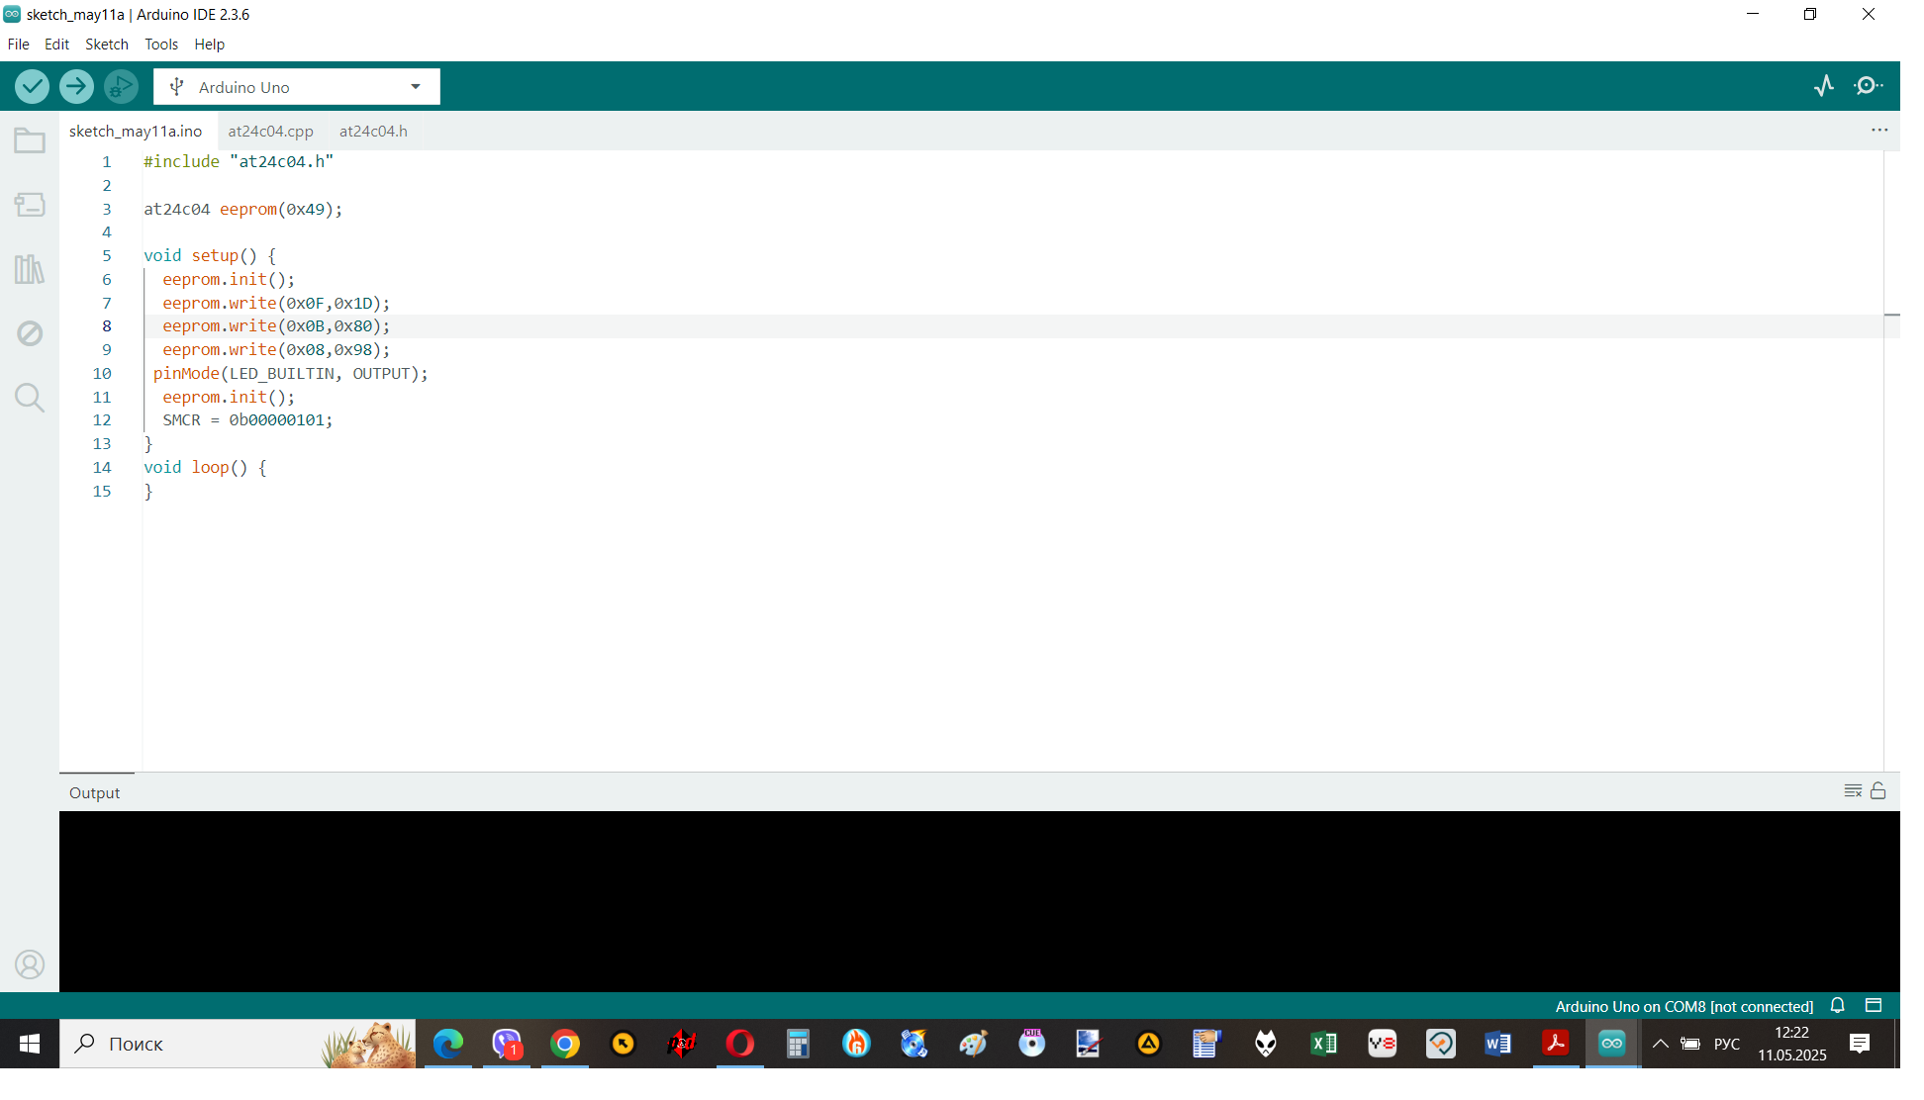
Task: Open the tab bar more options menu
Action: (x=1879, y=131)
